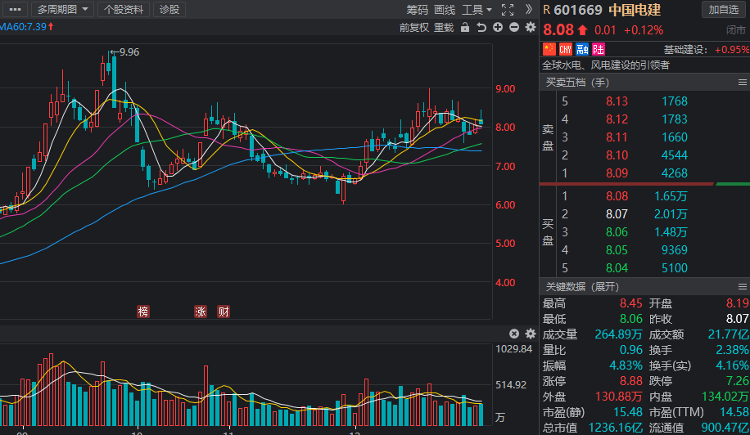The width and height of the screenshot is (750, 435).
Task: Click the 重载 reload button
Action: [x=444, y=28]
